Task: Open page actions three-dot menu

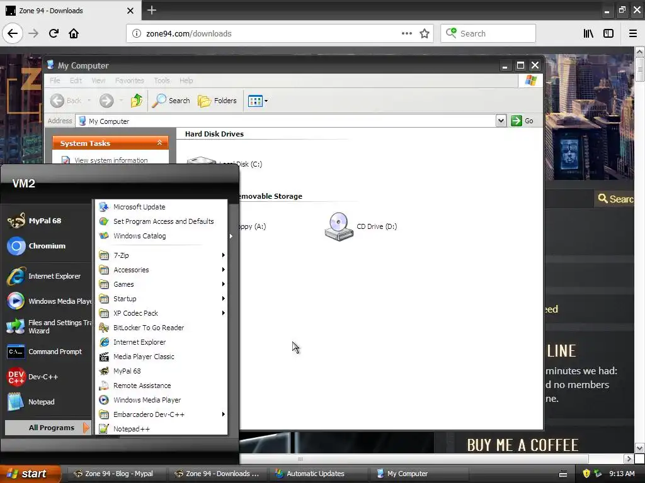Action: [406, 33]
